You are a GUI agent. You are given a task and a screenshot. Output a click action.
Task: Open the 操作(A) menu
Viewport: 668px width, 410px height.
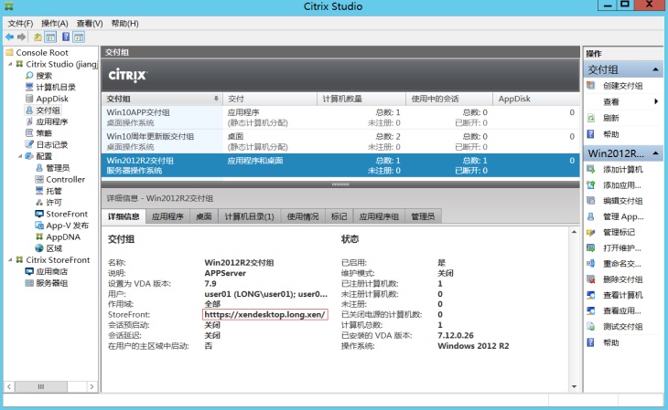pos(55,24)
